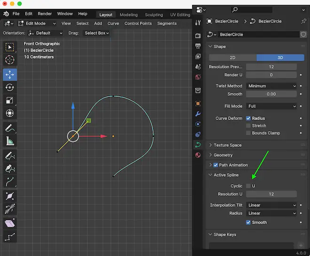Click the Resolution U value field
The image size is (310, 256).
click(271, 194)
